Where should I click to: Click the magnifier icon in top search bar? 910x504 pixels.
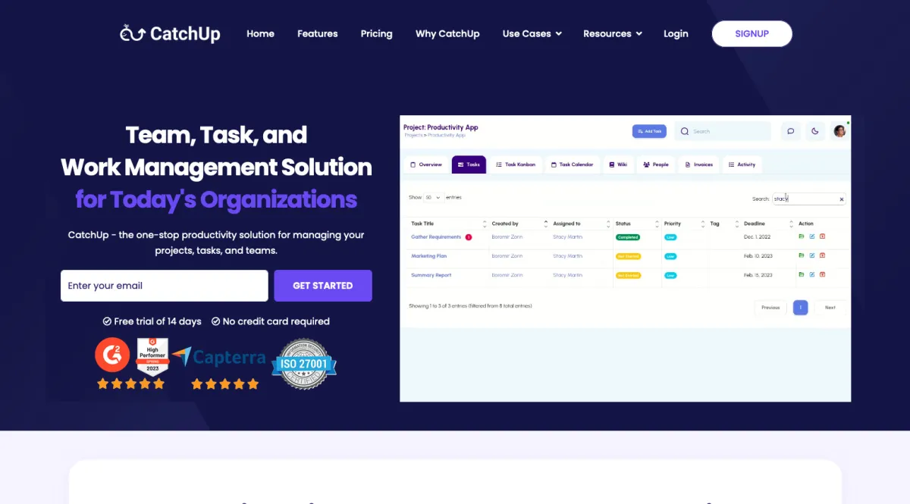point(685,131)
